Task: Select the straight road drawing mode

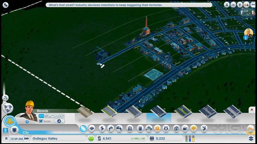Action: (x=41, y=116)
